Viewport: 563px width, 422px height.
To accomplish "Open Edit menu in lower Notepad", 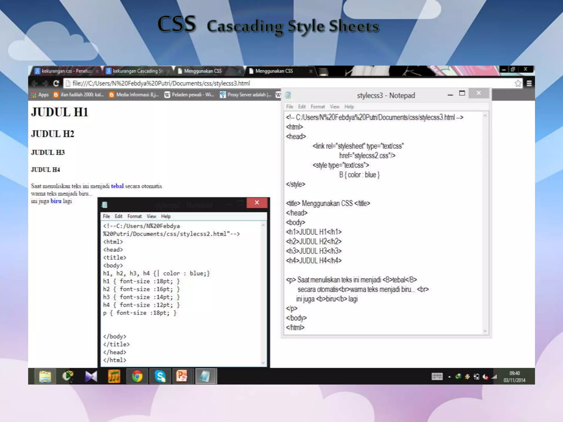I will pos(118,216).
